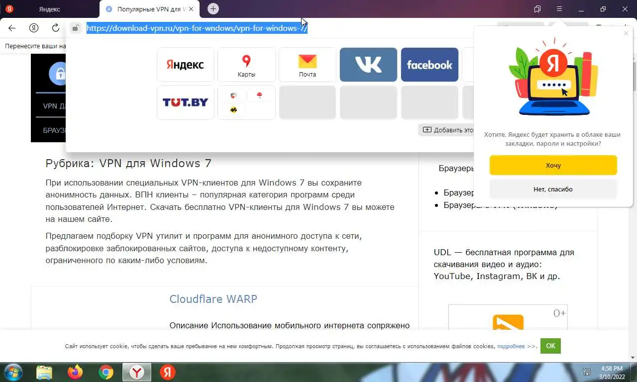
Task: Open the VK tile
Action: 368,65
